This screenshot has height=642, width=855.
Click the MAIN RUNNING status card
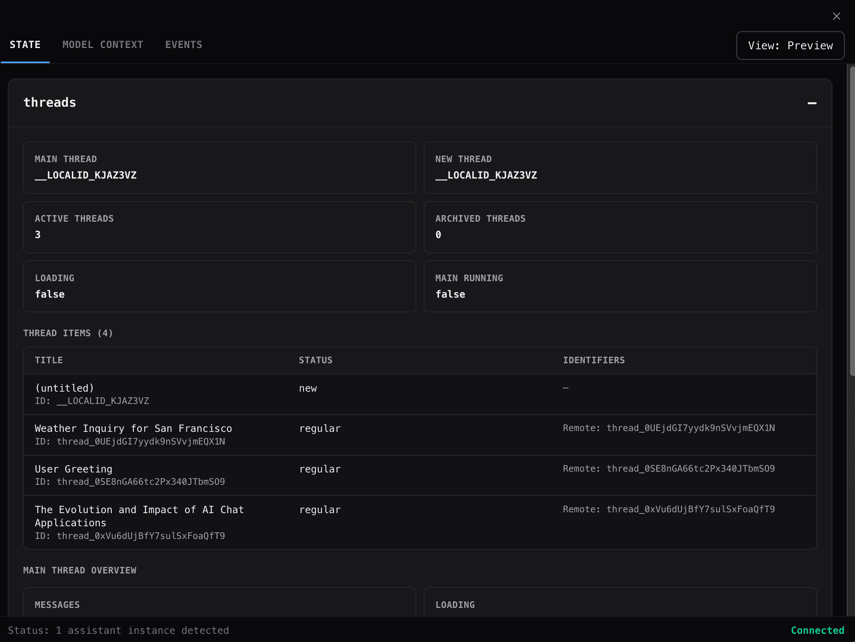click(x=620, y=286)
